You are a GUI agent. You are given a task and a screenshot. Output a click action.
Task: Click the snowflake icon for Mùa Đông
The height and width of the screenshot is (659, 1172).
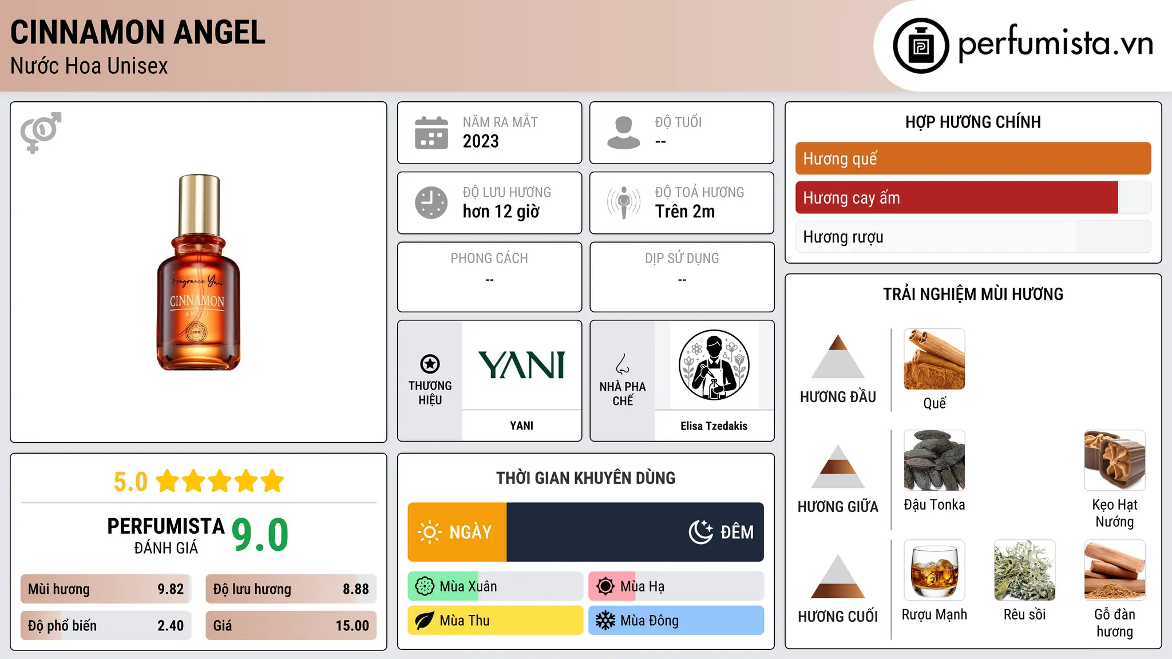pos(605,621)
